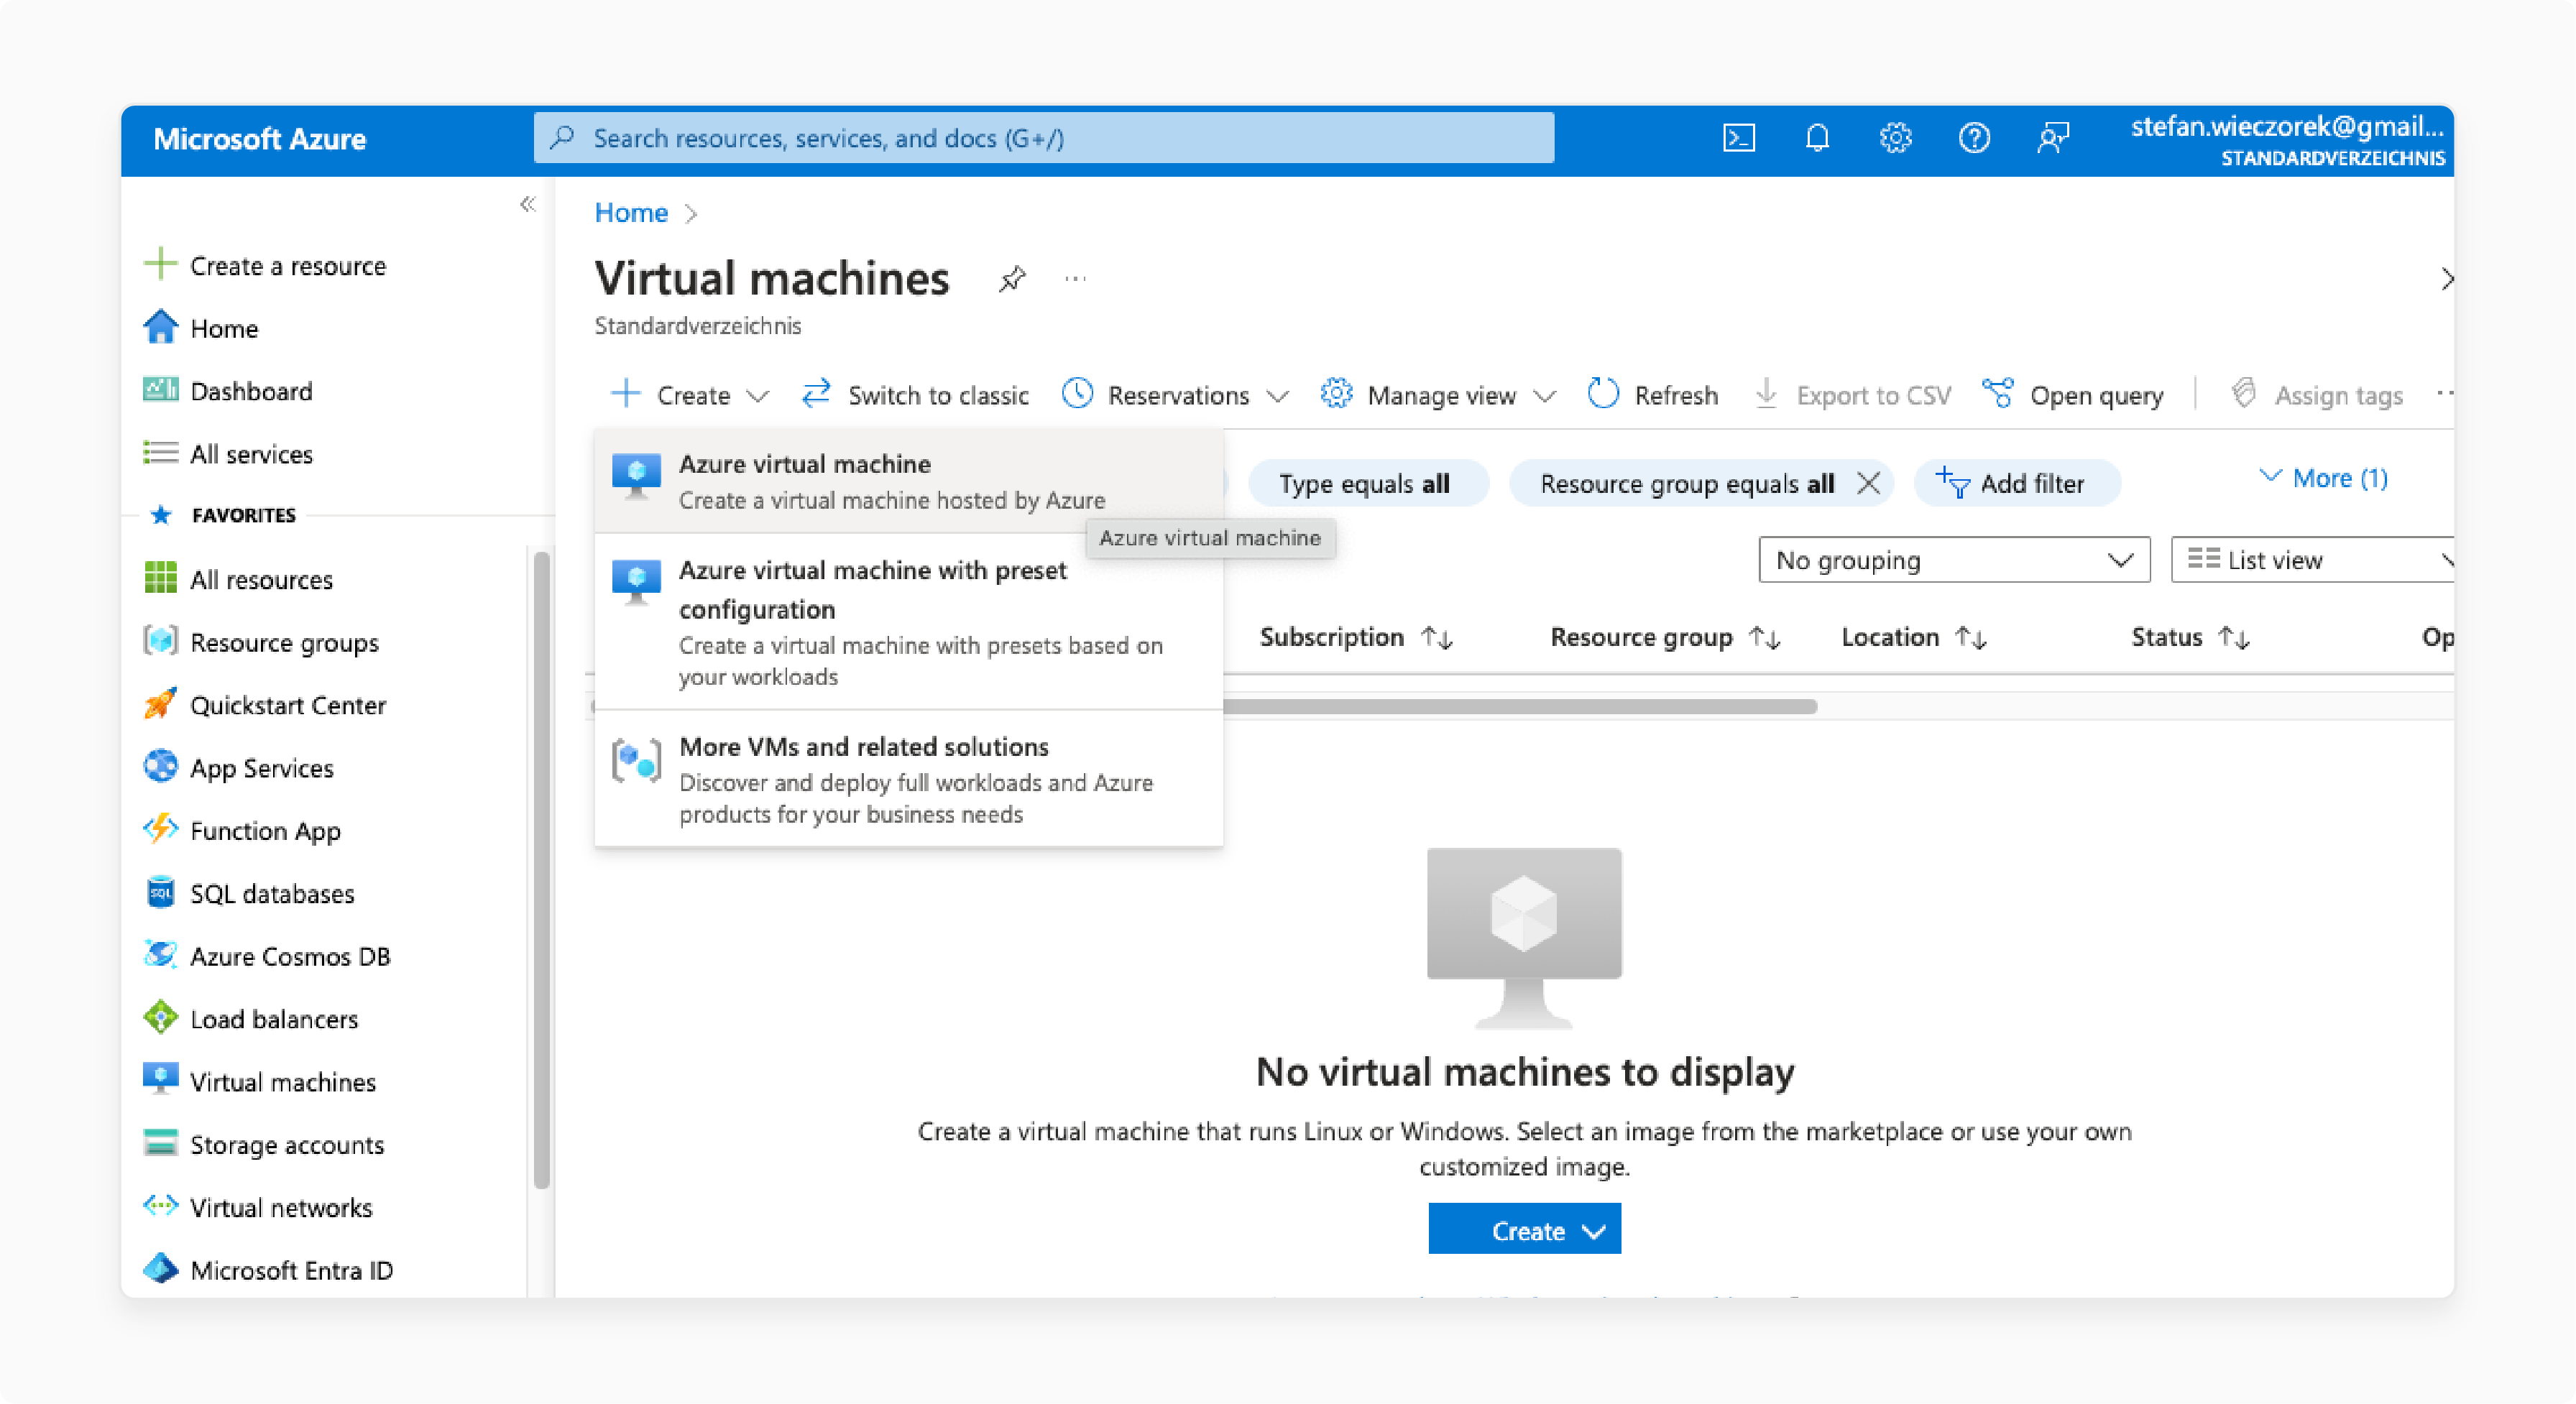
Task: Select Azure virtual machine with preset configuration
Action: pos(908,622)
